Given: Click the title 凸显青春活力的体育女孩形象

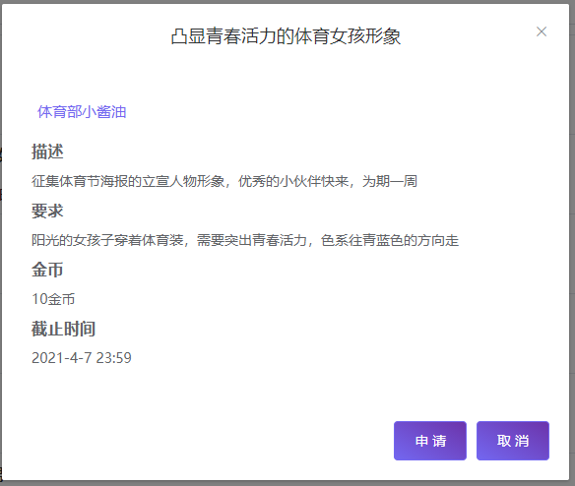Looking at the screenshot, I should 286,36.
